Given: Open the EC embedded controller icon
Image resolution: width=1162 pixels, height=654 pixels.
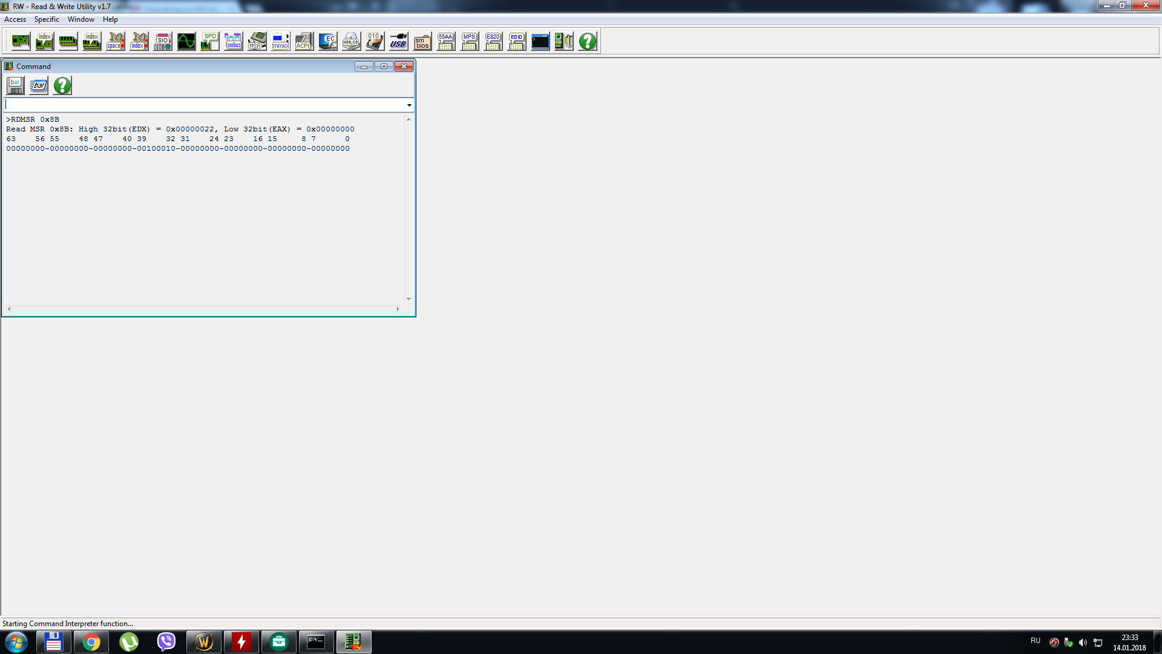Looking at the screenshot, I should coord(327,41).
